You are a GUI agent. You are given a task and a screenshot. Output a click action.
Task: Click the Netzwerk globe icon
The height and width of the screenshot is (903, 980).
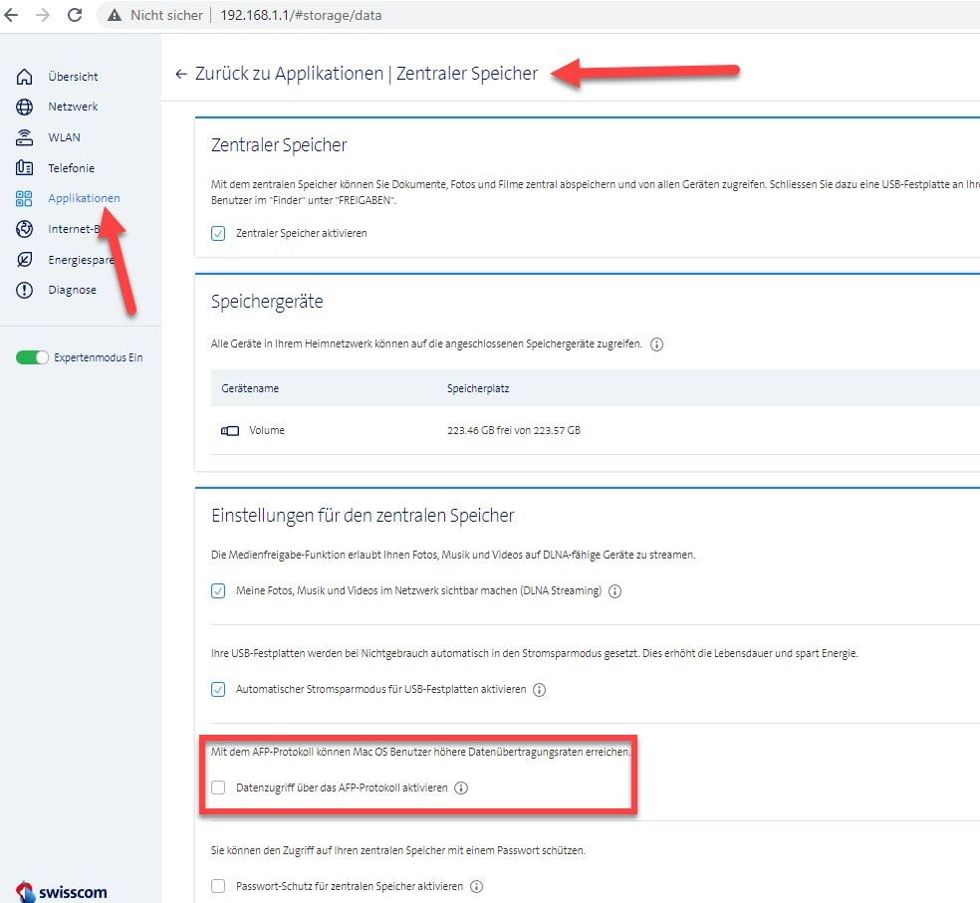(x=25, y=108)
